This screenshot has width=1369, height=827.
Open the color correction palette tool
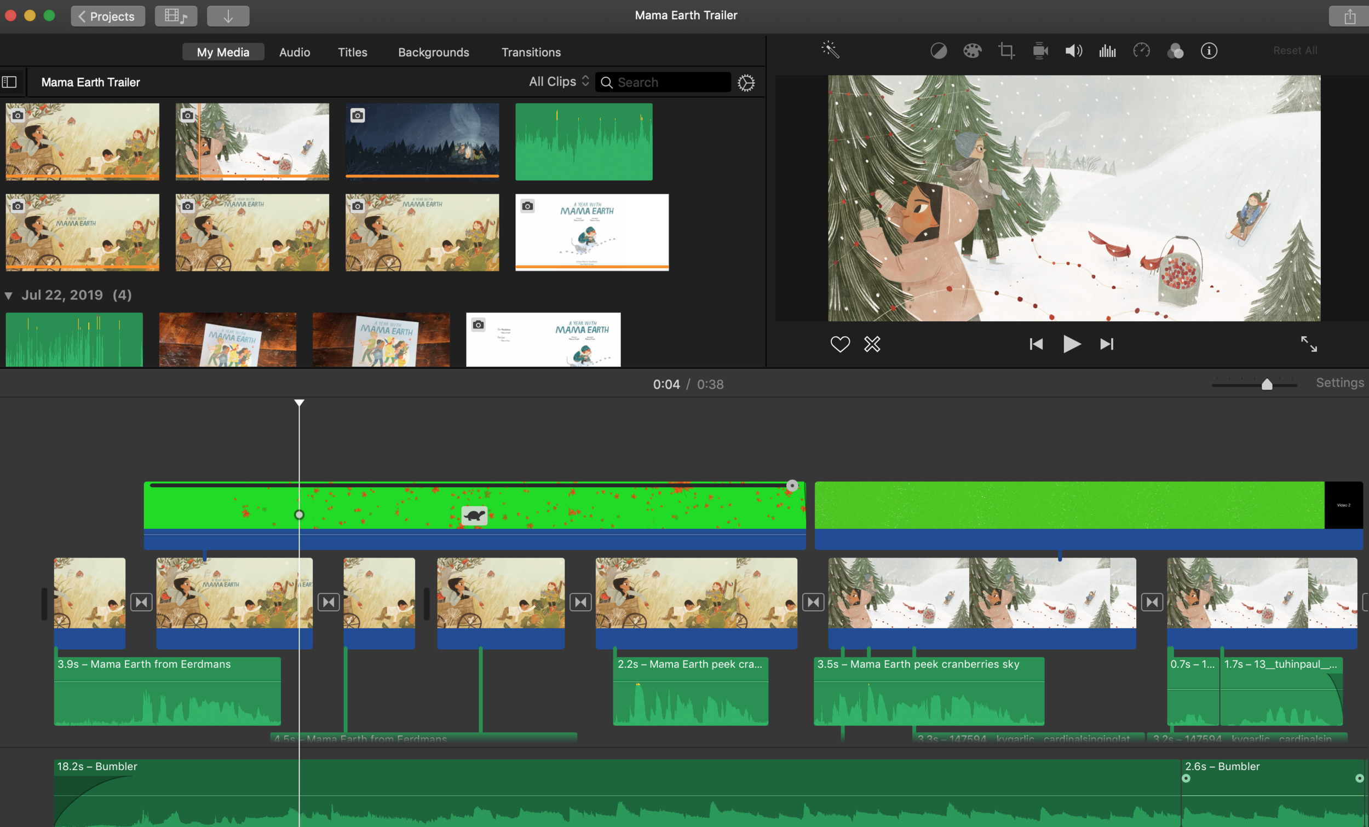(x=973, y=51)
